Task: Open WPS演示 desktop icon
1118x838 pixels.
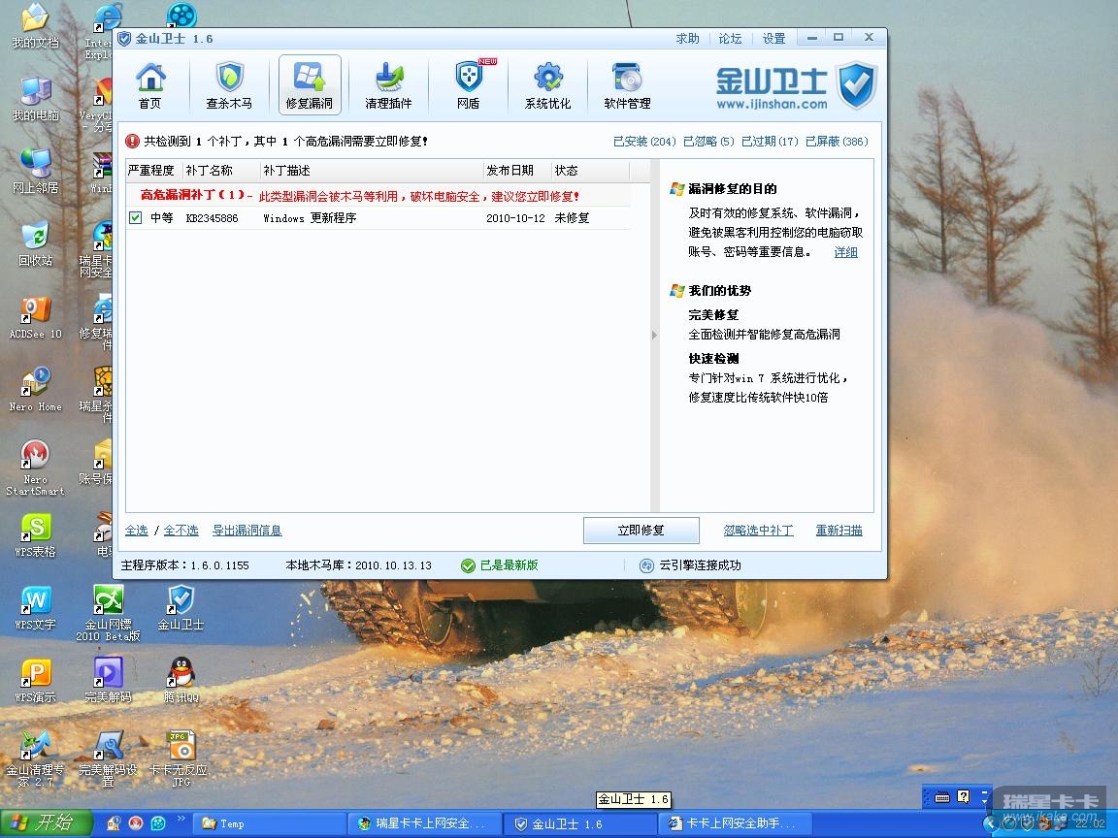Action: 35,681
